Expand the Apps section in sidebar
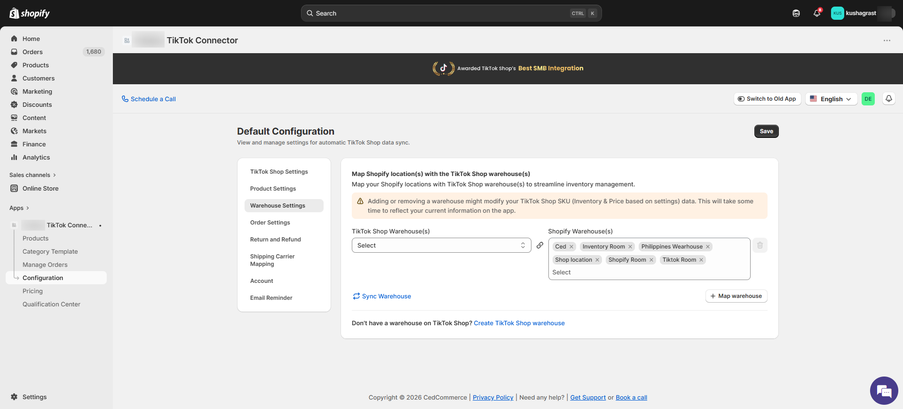The height and width of the screenshot is (409, 903). coord(19,208)
